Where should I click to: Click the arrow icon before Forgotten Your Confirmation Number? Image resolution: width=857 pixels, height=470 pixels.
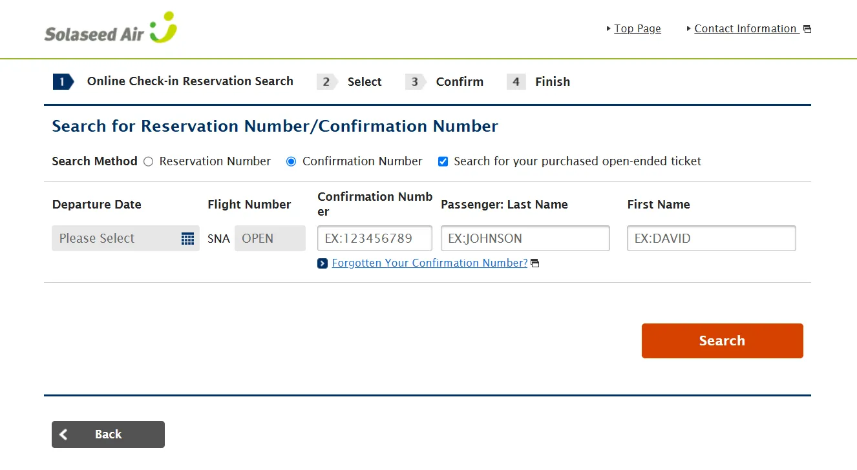[x=323, y=263]
